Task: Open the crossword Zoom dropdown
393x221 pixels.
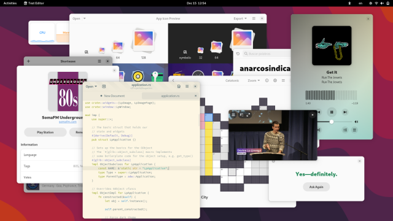Action: pos(254,80)
